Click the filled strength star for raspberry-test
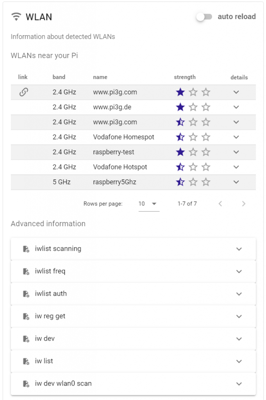 [x=180, y=152]
